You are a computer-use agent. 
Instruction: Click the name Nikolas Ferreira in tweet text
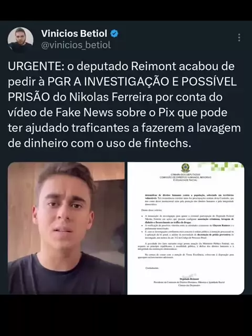point(111,97)
